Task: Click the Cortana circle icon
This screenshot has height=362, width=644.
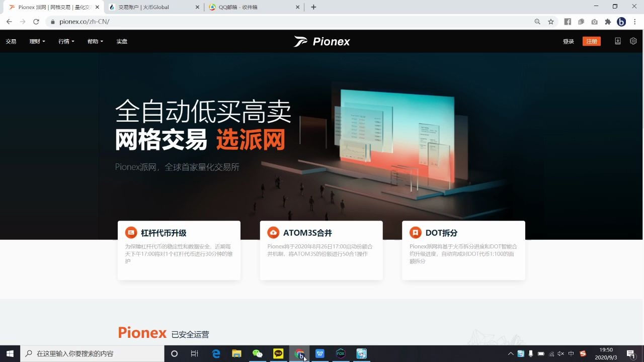Action: point(174,353)
